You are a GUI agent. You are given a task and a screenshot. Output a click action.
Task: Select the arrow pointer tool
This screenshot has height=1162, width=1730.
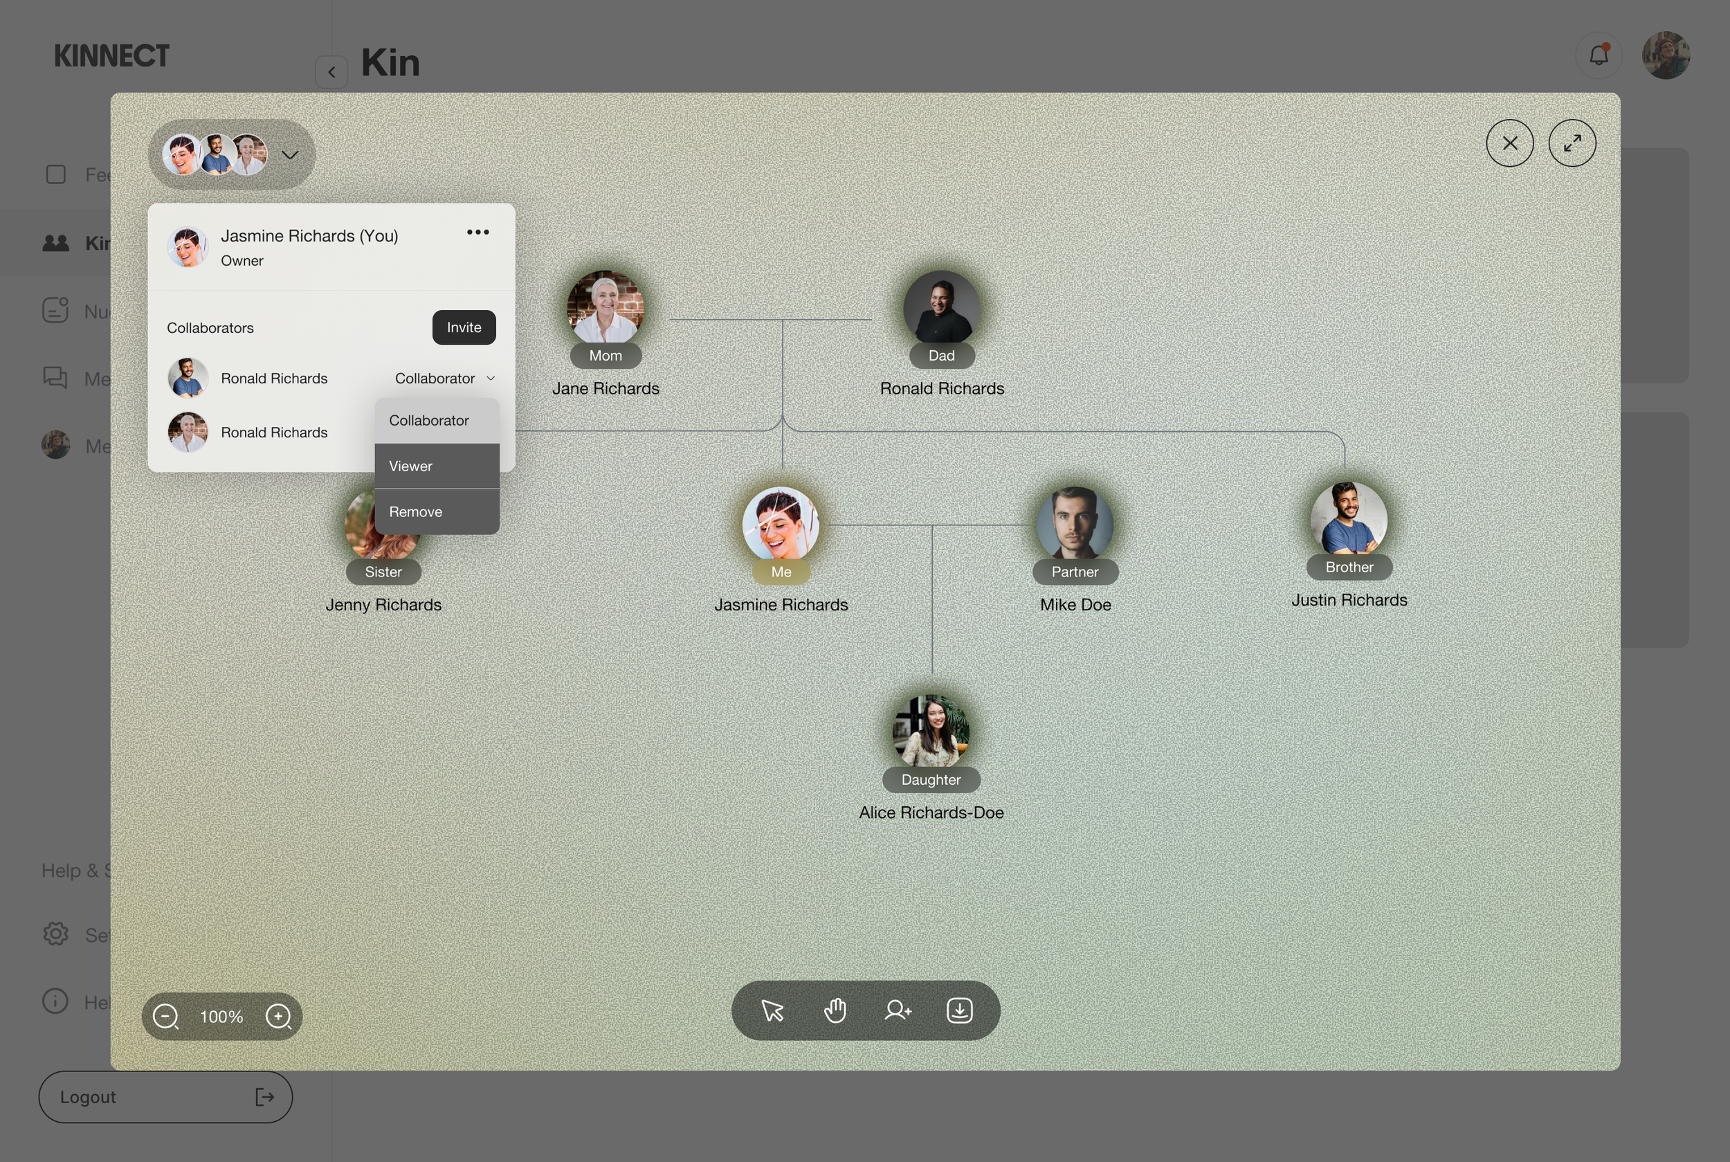772,1011
